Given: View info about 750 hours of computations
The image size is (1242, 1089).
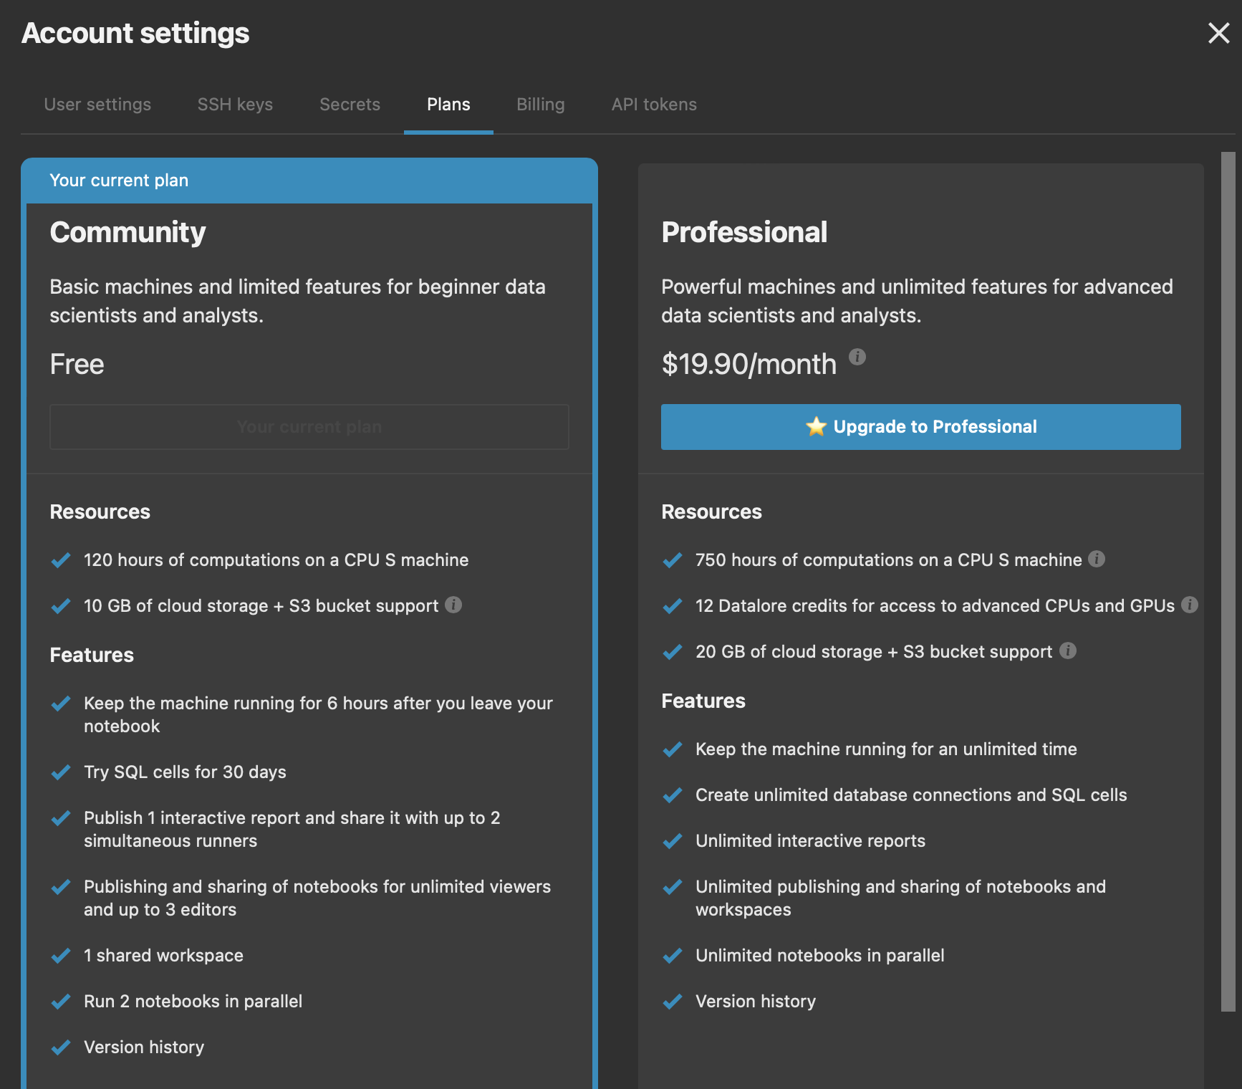Looking at the screenshot, I should pos(1098,560).
